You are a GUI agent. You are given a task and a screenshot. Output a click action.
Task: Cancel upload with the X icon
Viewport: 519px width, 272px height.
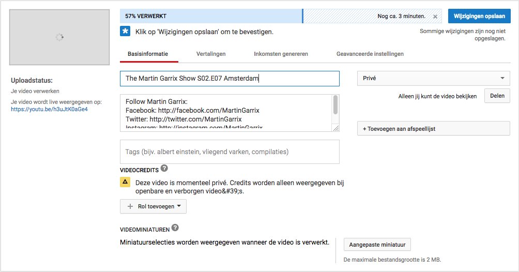click(435, 17)
